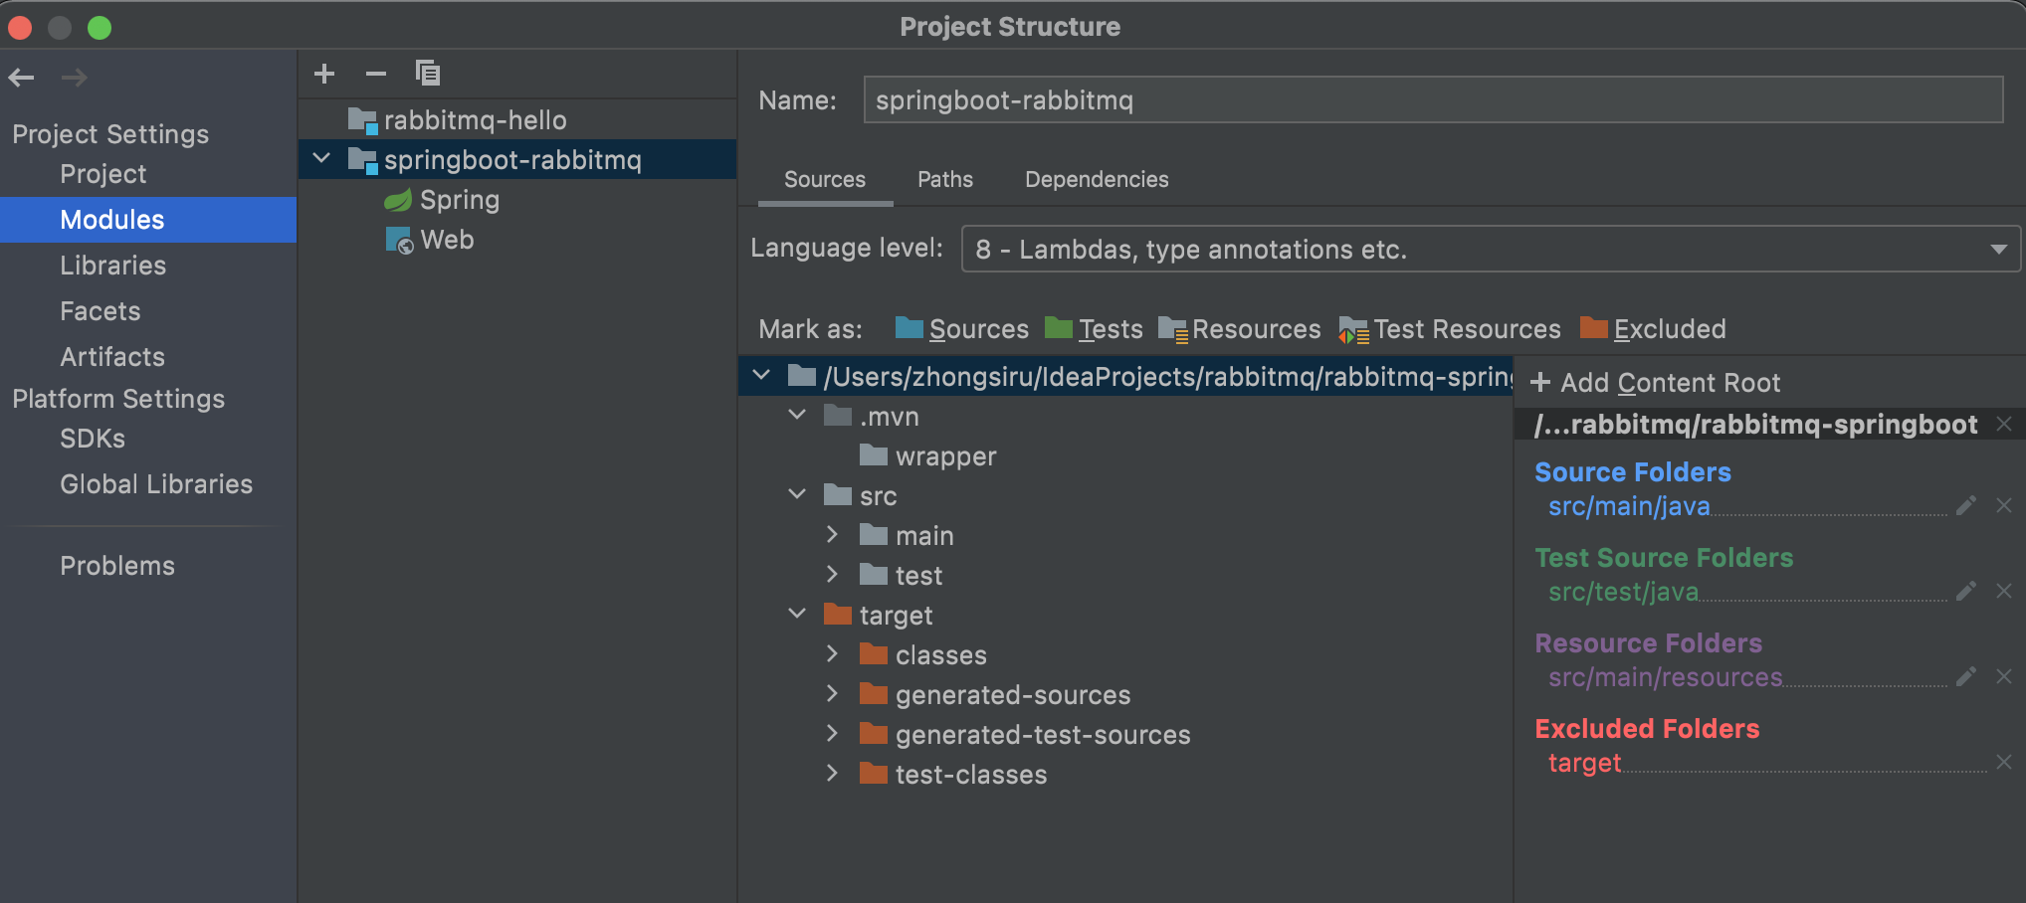Collapse the src folder
Screen dimensions: 2026x903
(x=797, y=495)
